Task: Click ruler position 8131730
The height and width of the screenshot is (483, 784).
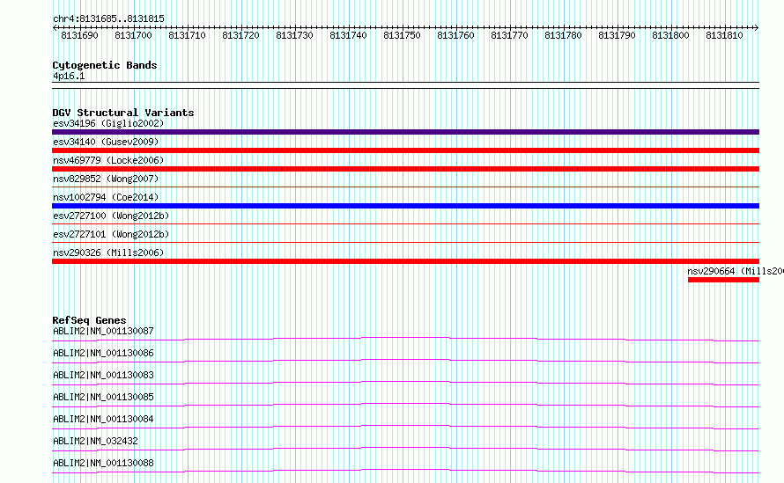Action: tap(294, 35)
